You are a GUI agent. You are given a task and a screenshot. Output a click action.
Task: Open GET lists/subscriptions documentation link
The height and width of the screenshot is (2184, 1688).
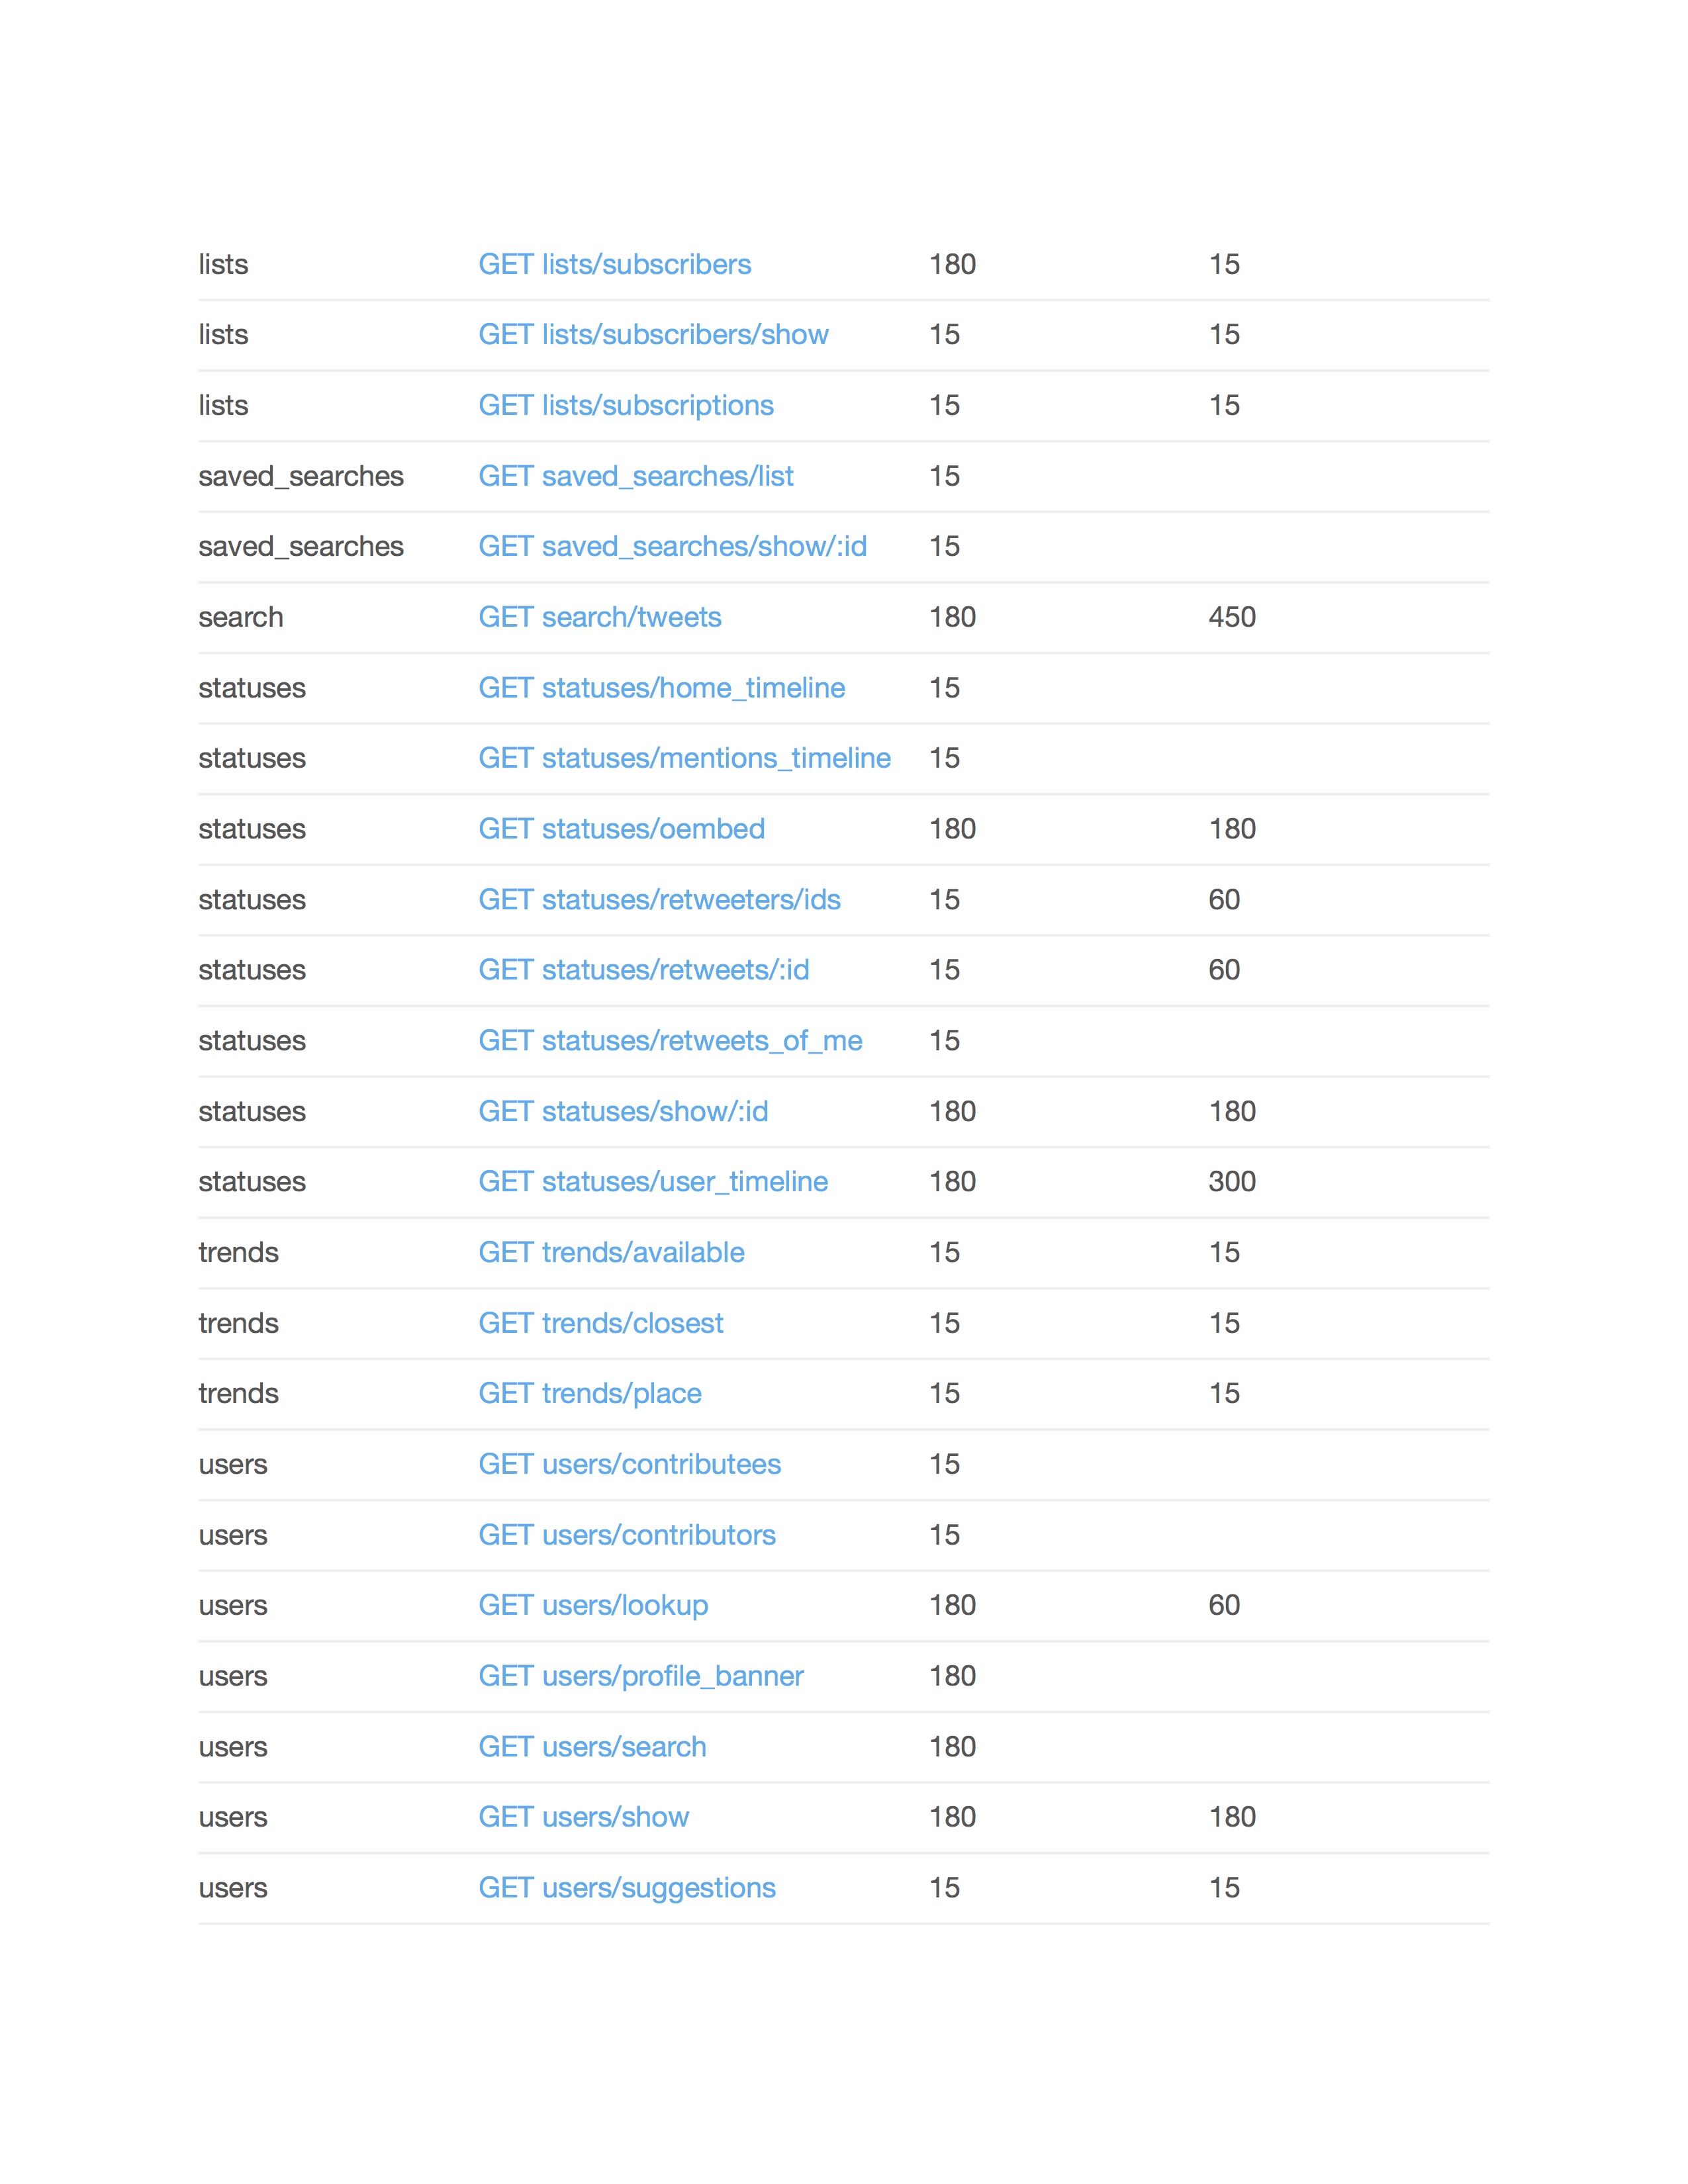(625, 405)
